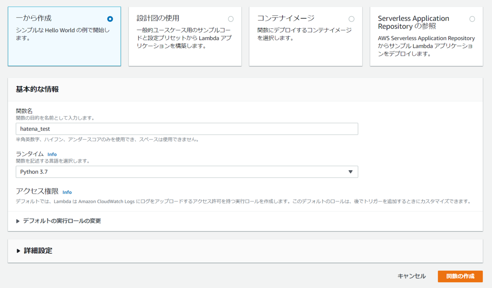
Task: Click the selected radio indicator on 一から作成
Action: [110, 18]
